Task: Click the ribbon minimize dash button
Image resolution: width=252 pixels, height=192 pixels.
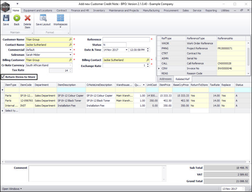Action: (235, 11)
